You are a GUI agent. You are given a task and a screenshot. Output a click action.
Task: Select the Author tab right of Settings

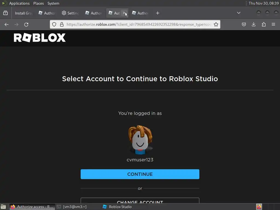click(94, 13)
